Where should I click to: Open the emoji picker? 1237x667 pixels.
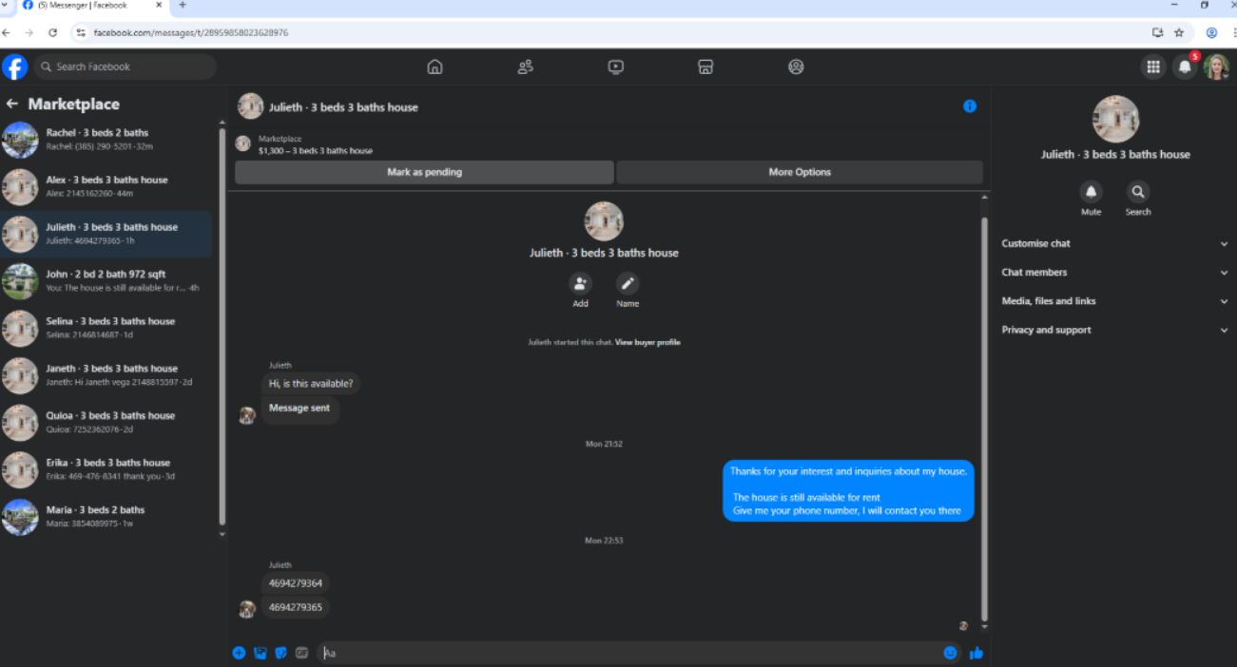click(950, 653)
